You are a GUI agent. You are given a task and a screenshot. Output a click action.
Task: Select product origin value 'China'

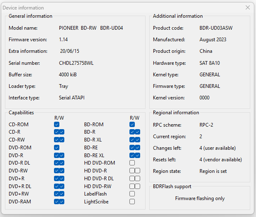click(206, 51)
